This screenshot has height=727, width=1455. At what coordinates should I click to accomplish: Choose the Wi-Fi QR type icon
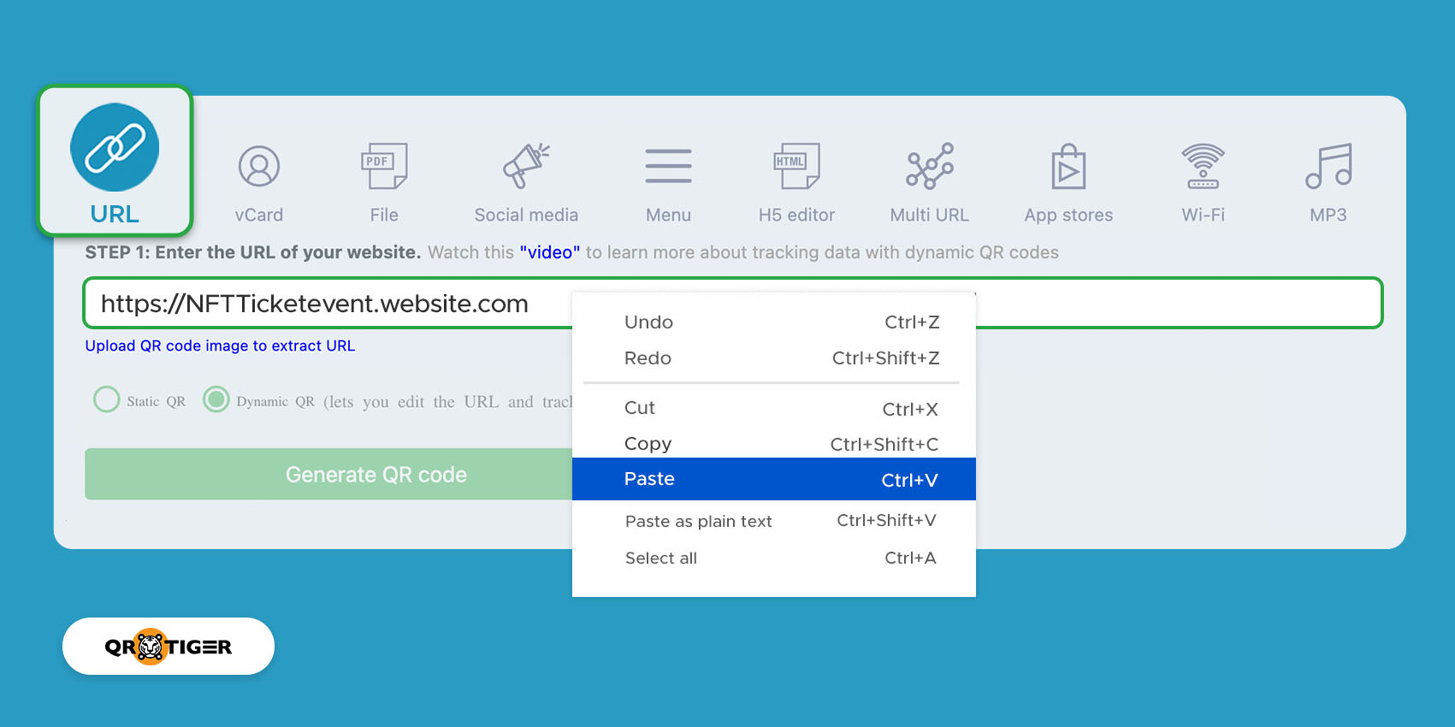click(1203, 166)
